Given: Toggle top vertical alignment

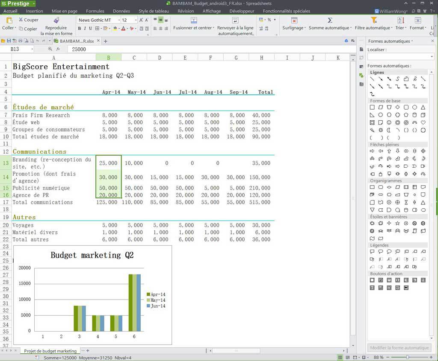Looking at the screenshot, I should [155, 20].
